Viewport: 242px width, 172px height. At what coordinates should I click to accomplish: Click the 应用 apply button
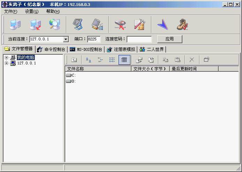169,39
